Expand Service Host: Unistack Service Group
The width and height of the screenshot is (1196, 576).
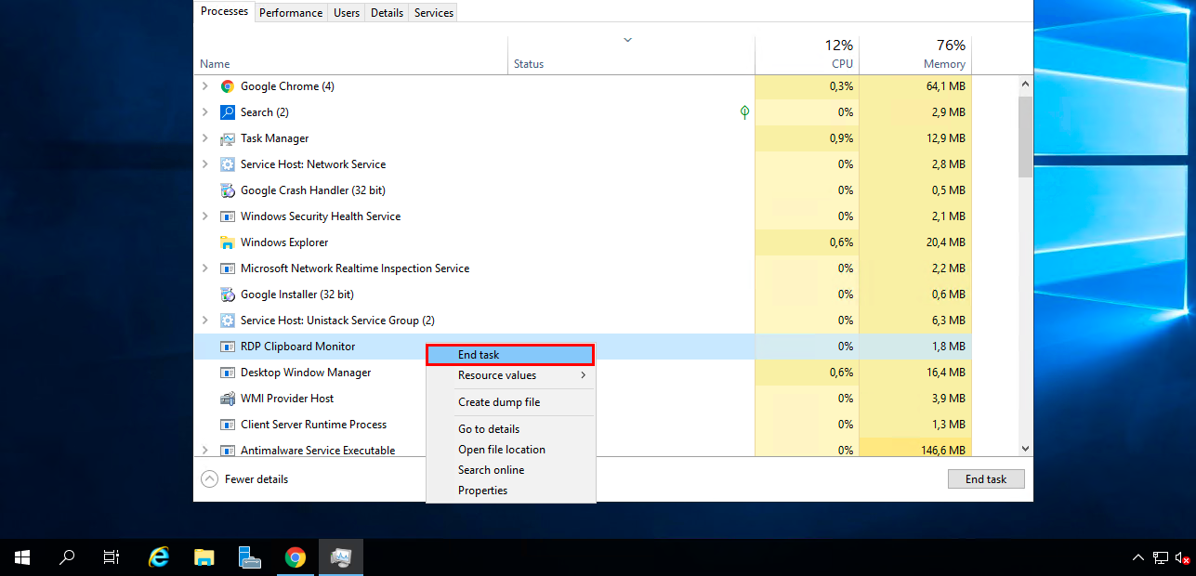click(204, 321)
